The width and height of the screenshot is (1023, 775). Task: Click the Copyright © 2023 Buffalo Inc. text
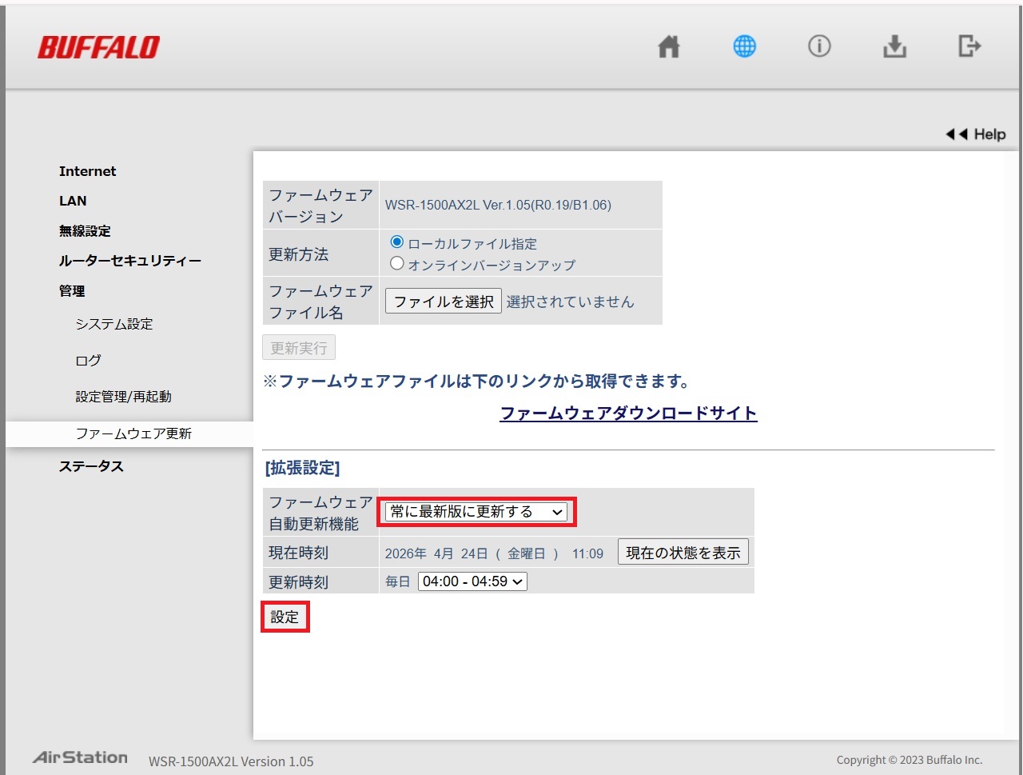click(910, 760)
